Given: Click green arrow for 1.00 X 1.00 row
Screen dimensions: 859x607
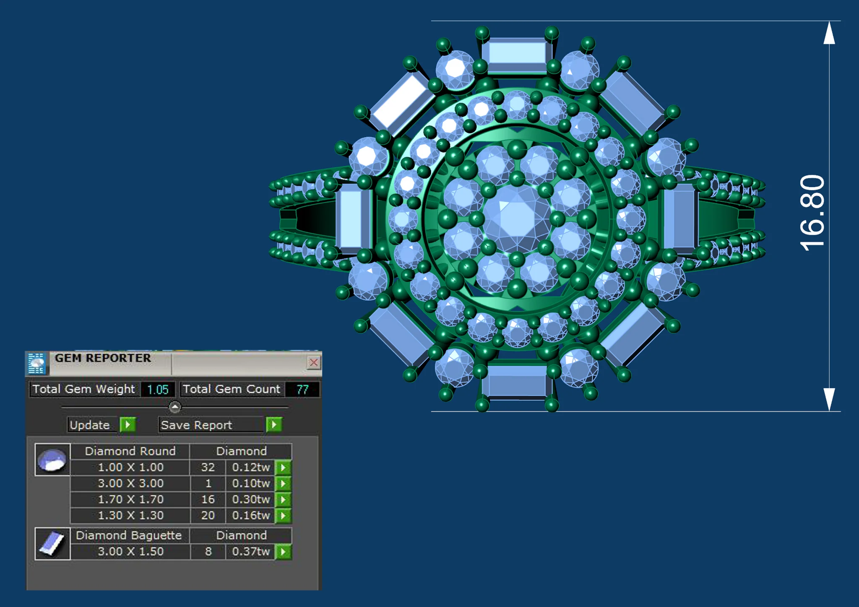Looking at the screenshot, I should (283, 467).
